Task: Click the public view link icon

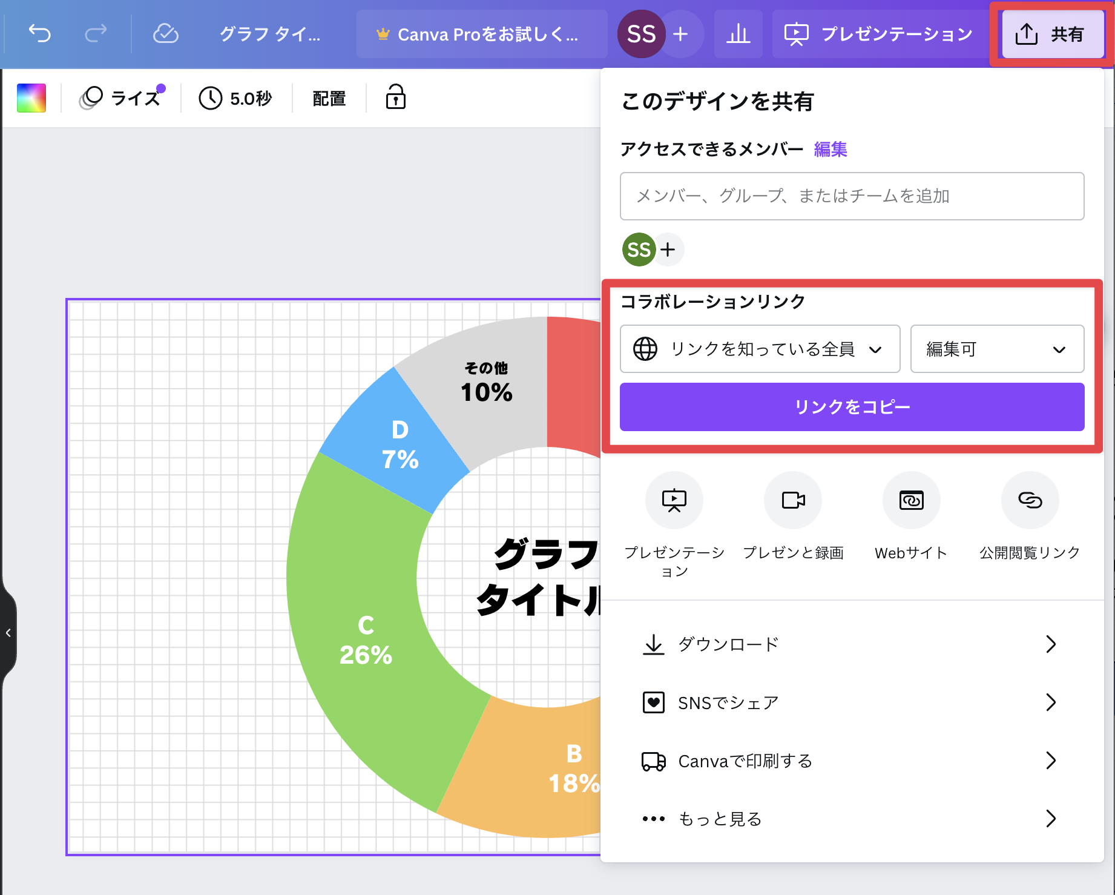Action: (x=1030, y=500)
